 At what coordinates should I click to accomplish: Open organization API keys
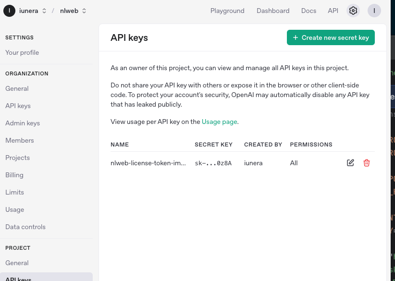[18, 106]
